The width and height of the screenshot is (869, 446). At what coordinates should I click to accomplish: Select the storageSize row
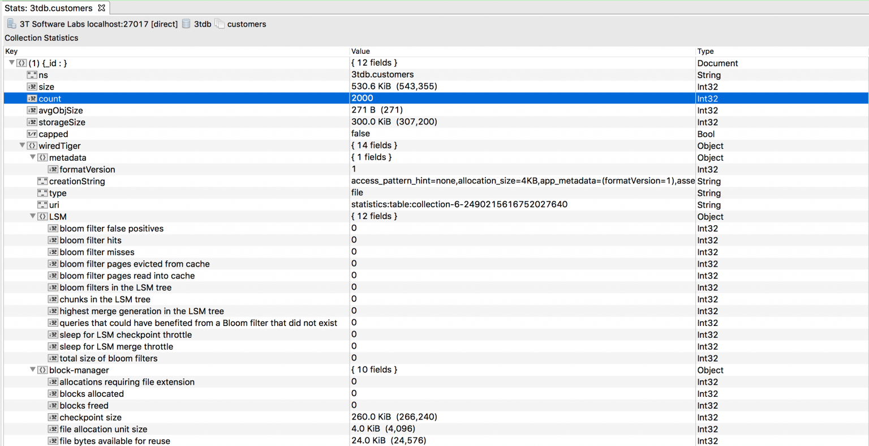(170, 122)
